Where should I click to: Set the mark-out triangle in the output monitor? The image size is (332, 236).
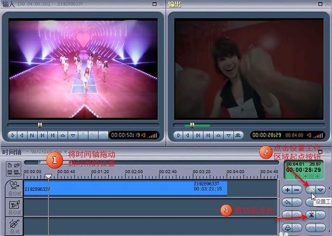[229, 135]
